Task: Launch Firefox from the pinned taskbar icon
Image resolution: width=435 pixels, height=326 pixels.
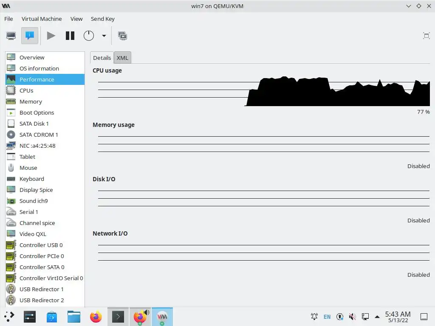Action: (x=96, y=317)
